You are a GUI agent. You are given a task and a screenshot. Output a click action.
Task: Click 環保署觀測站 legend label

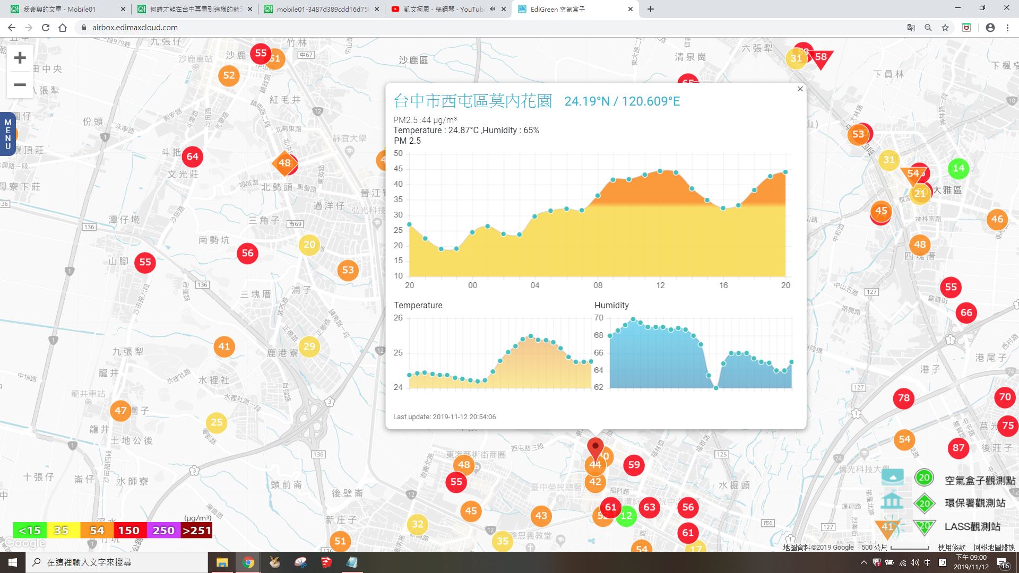click(x=975, y=503)
